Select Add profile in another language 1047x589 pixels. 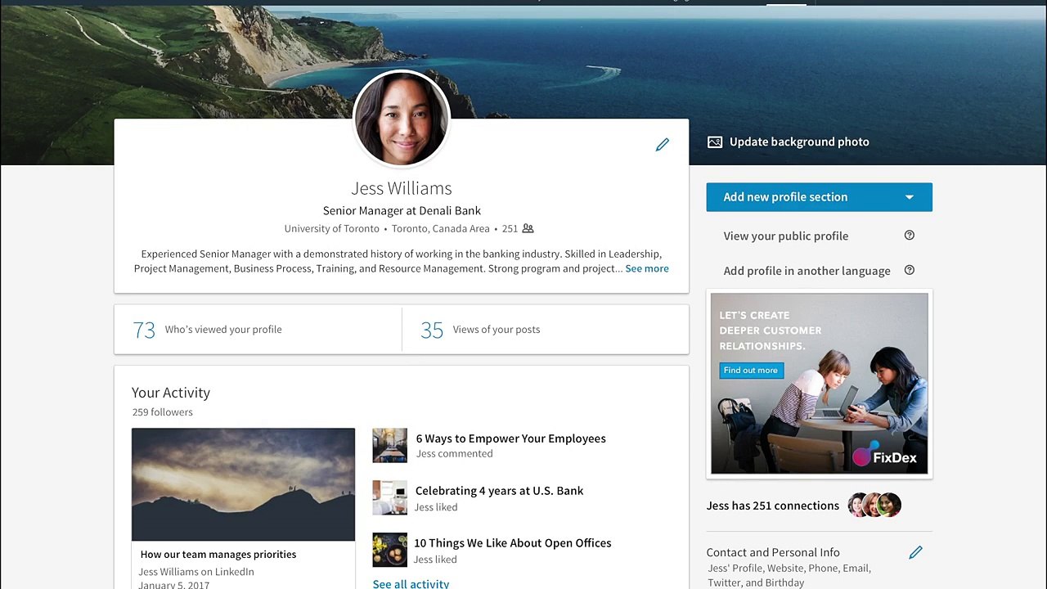(807, 271)
